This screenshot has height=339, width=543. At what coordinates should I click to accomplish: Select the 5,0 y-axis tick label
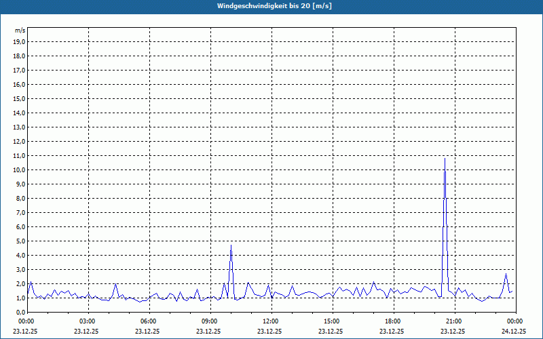click(20, 241)
